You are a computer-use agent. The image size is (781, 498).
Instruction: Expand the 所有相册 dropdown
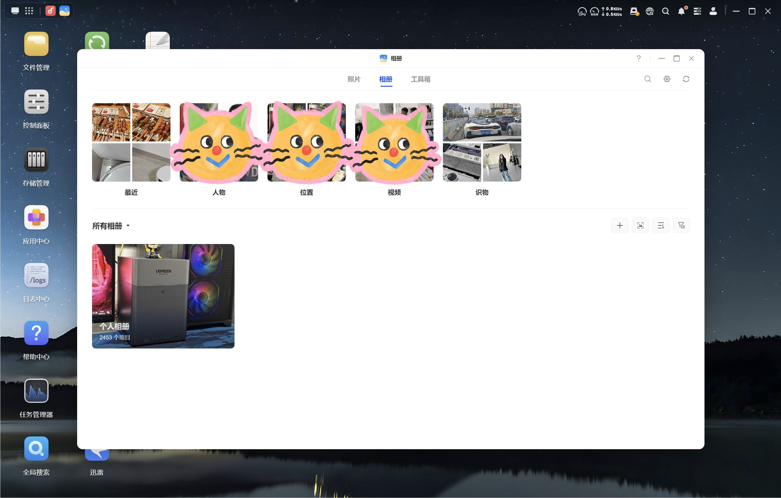point(111,226)
